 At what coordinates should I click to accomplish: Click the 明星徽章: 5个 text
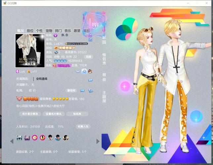[77, 152]
